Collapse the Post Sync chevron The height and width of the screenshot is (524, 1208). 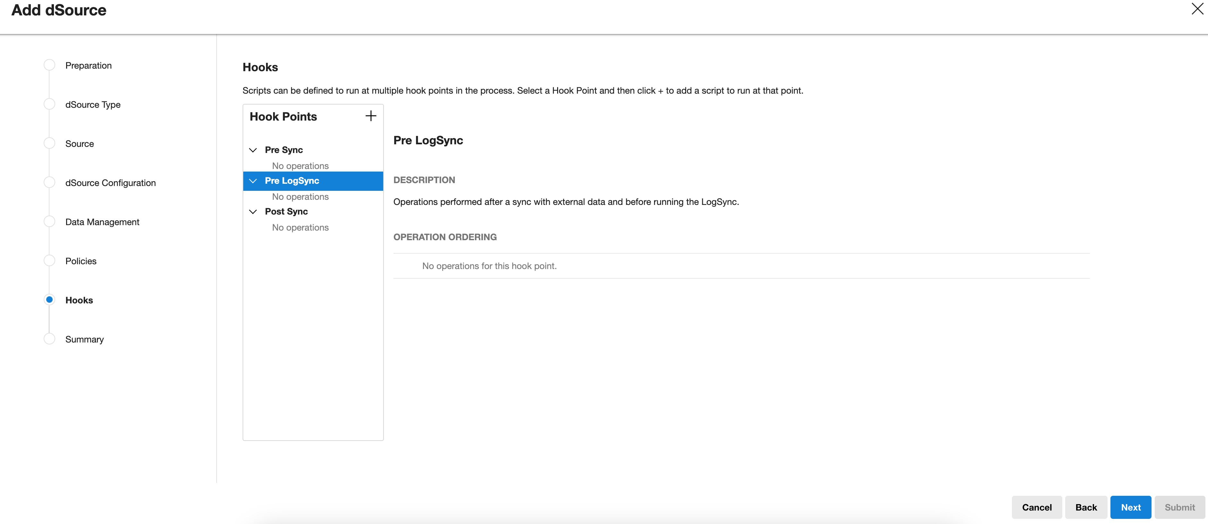point(253,212)
